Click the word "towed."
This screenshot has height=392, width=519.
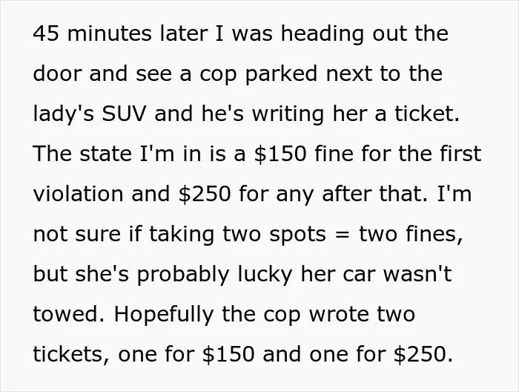pos(69,314)
